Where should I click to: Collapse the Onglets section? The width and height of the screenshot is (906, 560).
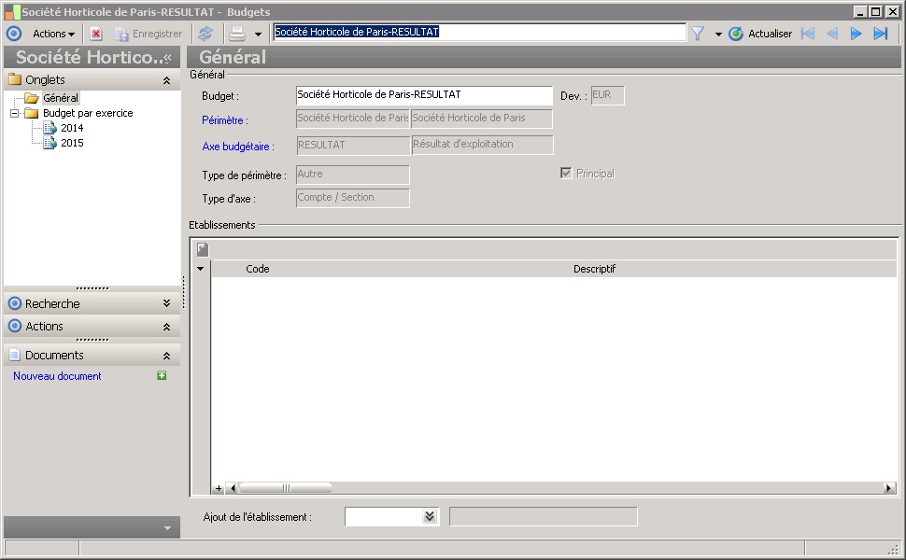(x=166, y=80)
